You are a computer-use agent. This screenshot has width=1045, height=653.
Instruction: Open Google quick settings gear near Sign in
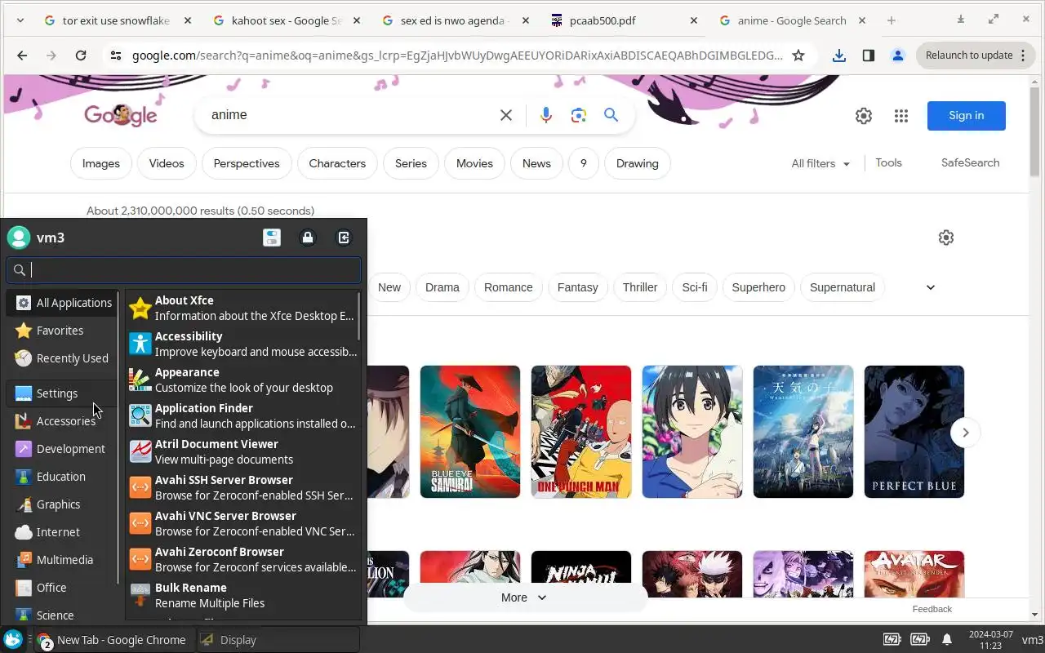(x=864, y=116)
